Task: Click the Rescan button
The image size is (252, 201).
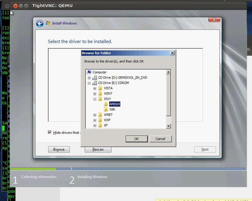Action: click(98, 149)
